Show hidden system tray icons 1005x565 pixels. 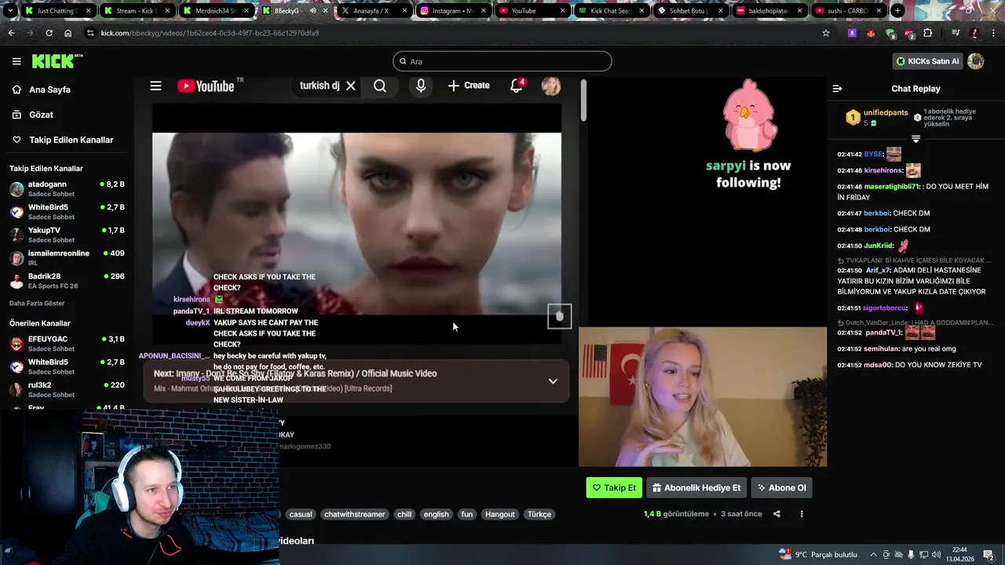coord(873,554)
